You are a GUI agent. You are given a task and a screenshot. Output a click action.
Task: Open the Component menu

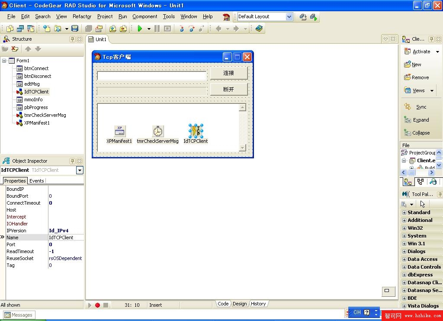(x=144, y=16)
